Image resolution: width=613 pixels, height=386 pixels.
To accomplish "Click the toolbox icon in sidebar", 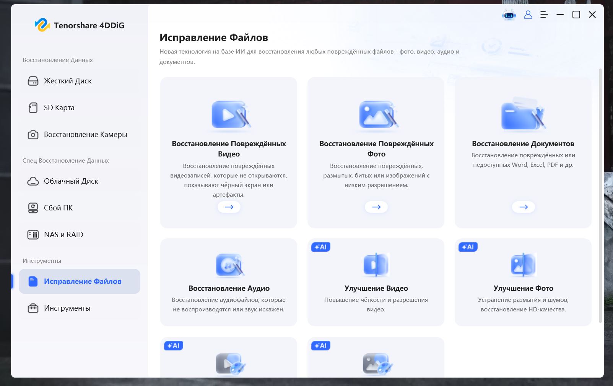I will pos(33,308).
